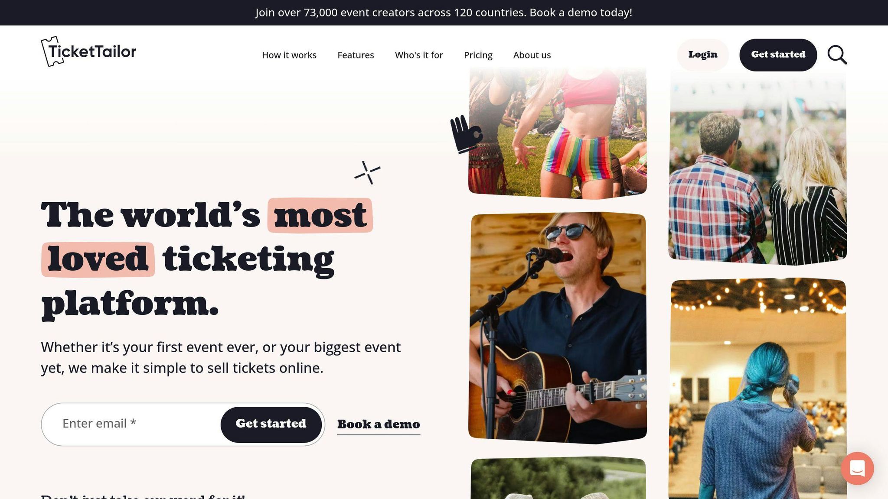Open the chat widget bubble

tap(857, 468)
